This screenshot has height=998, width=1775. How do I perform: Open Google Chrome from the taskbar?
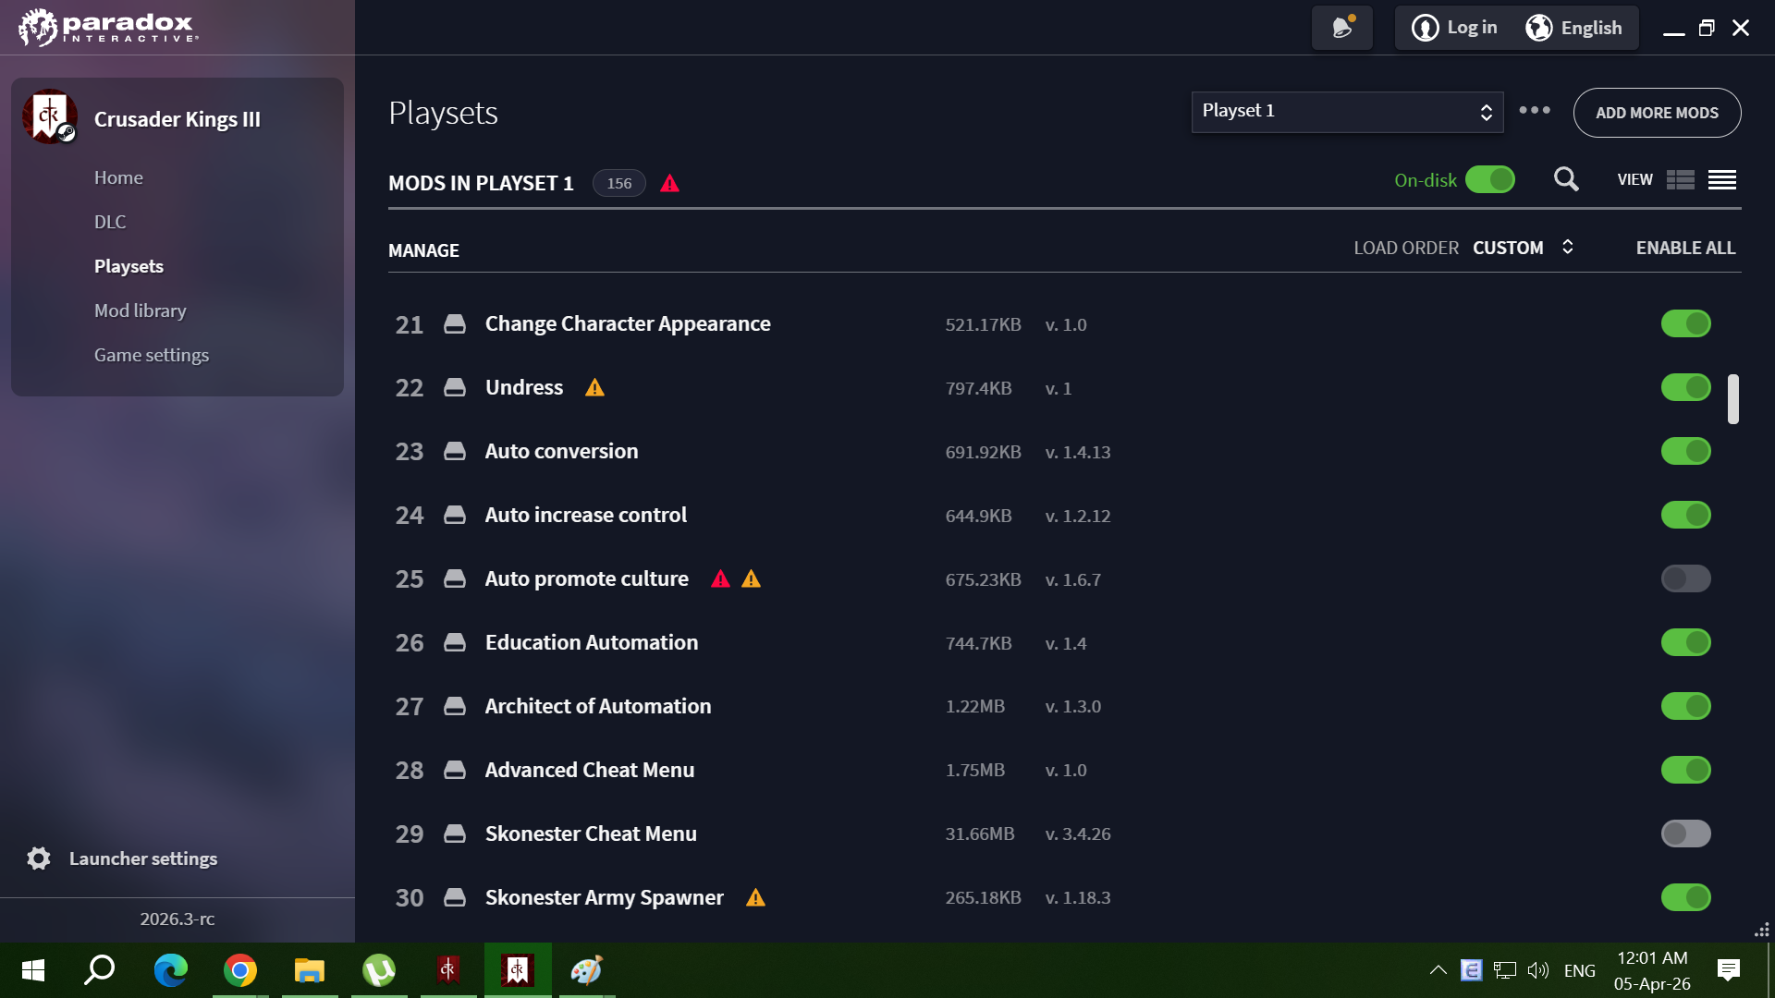point(240,970)
